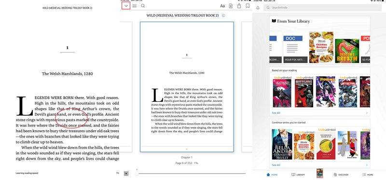The image size is (386, 180).
Task: Open the Dragon's Breath book cover
Action: [347, 51]
